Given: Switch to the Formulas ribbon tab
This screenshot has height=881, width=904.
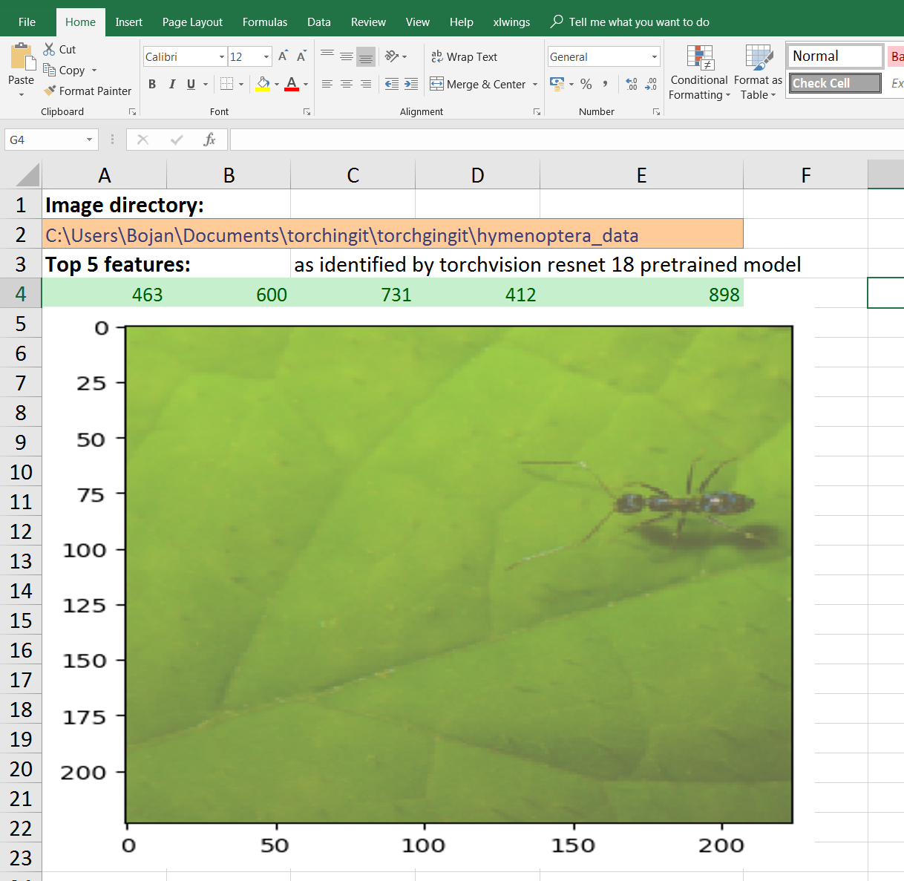Looking at the screenshot, I should (x=265, y=22).
